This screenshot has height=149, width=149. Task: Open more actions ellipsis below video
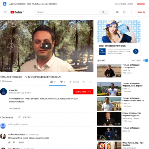(91, 82)
